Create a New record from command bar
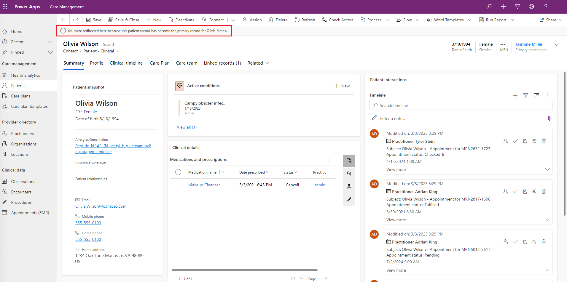This screenshot has width=567, height=282. 154,20
